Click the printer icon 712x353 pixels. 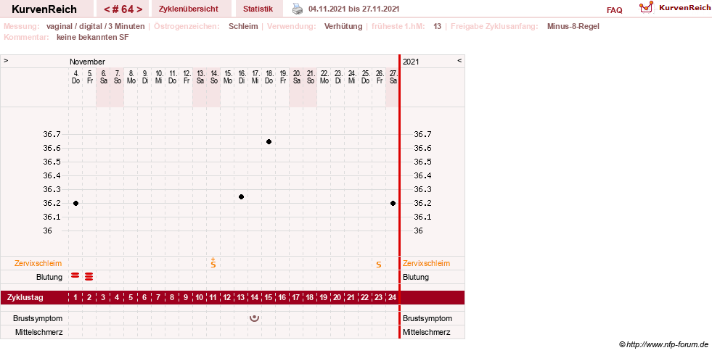point(297,9)
